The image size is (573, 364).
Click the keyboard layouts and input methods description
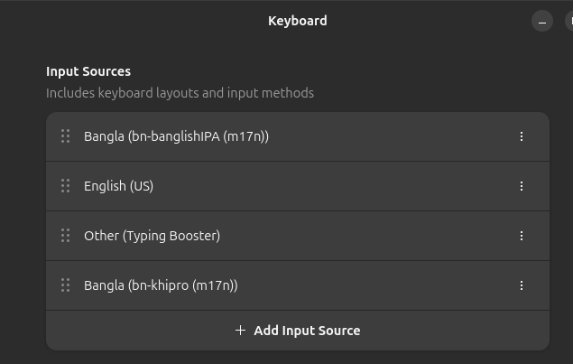point(180,93)
